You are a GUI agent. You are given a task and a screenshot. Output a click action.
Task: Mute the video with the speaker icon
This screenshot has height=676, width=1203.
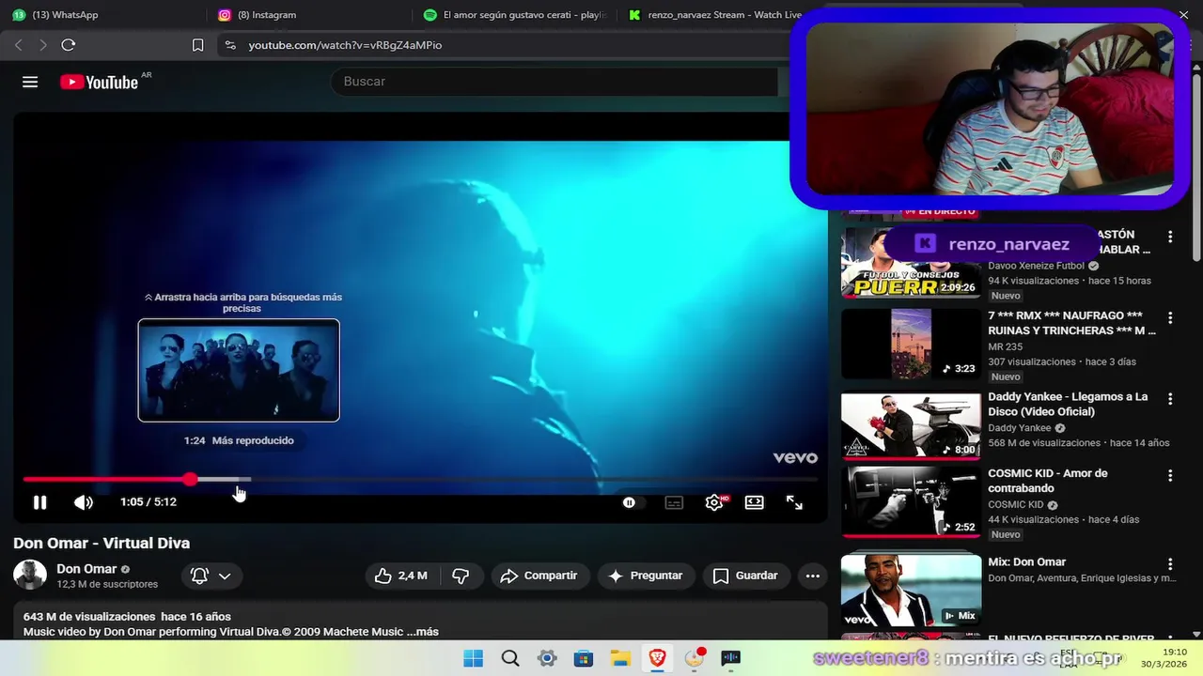[84, 502]
